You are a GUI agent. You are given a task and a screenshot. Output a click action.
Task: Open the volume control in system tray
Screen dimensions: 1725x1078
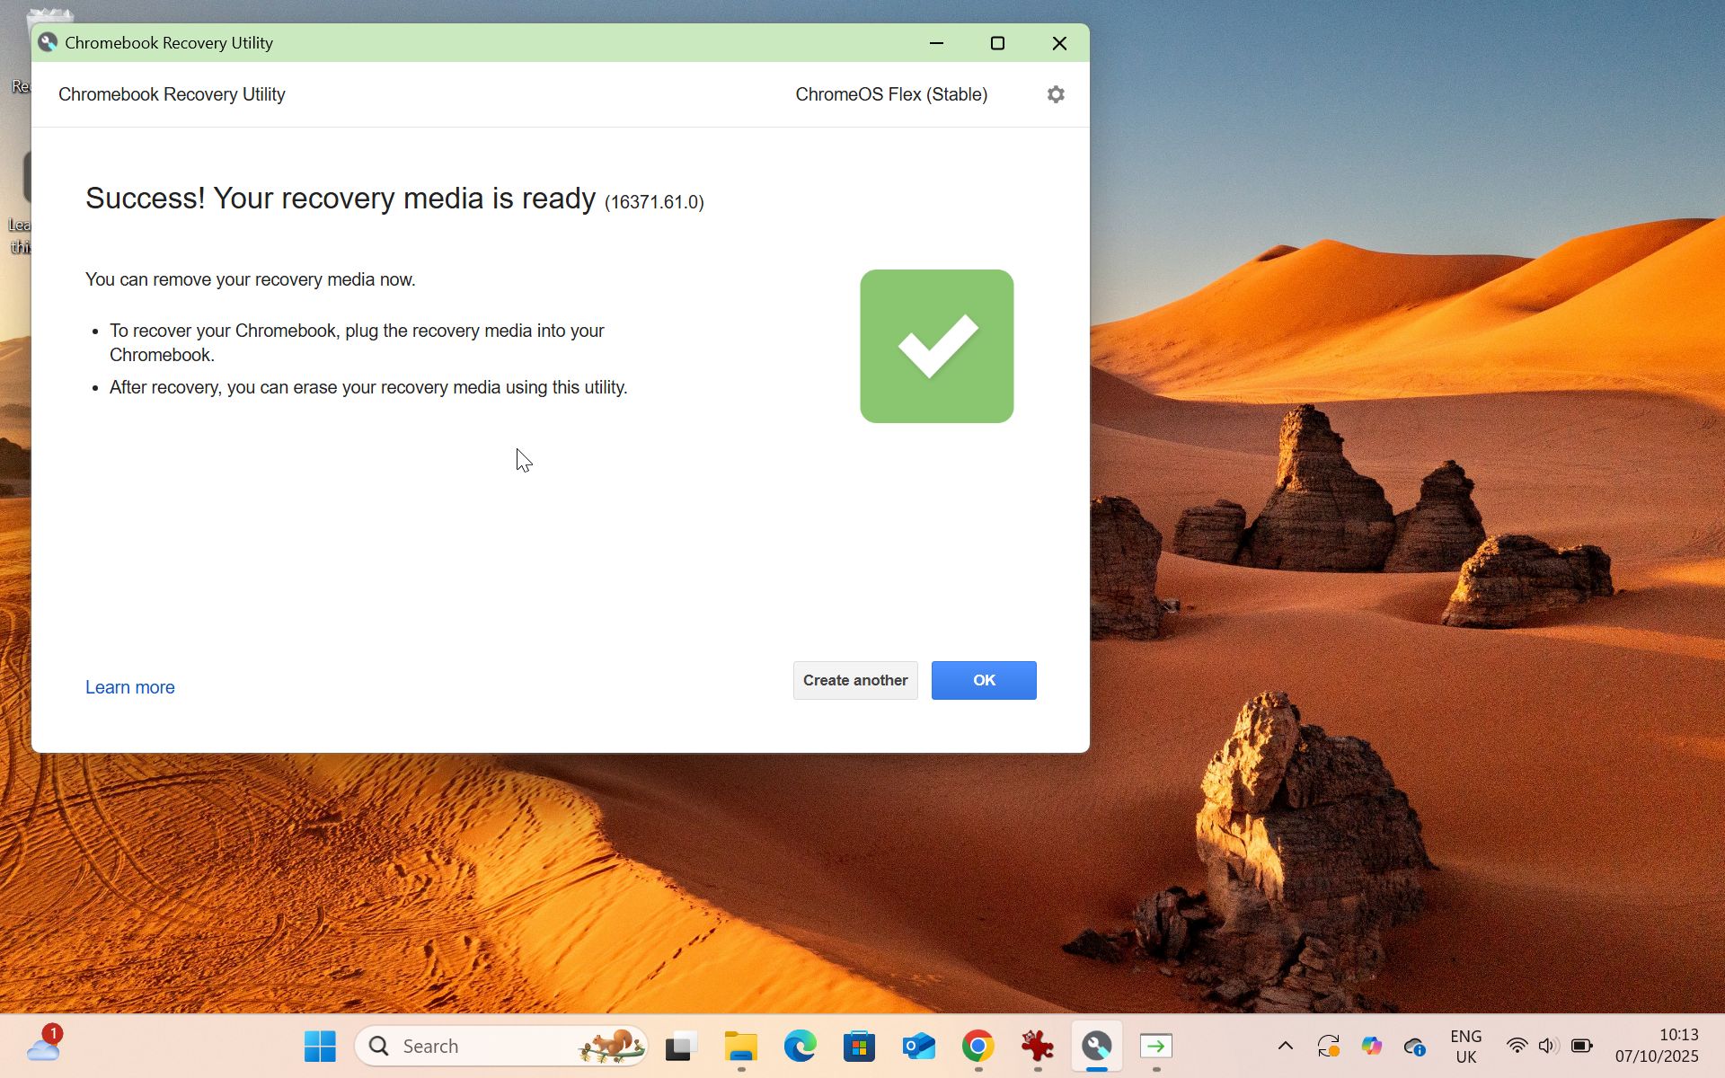click(x=1547, y=1045)
